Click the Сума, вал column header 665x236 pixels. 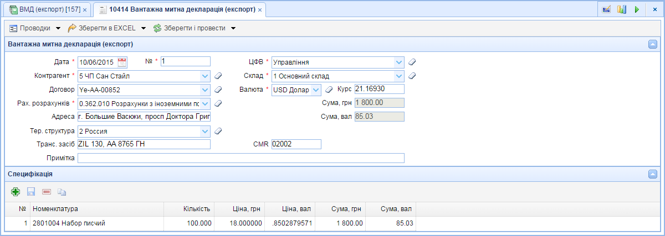[x=391, y=209]
